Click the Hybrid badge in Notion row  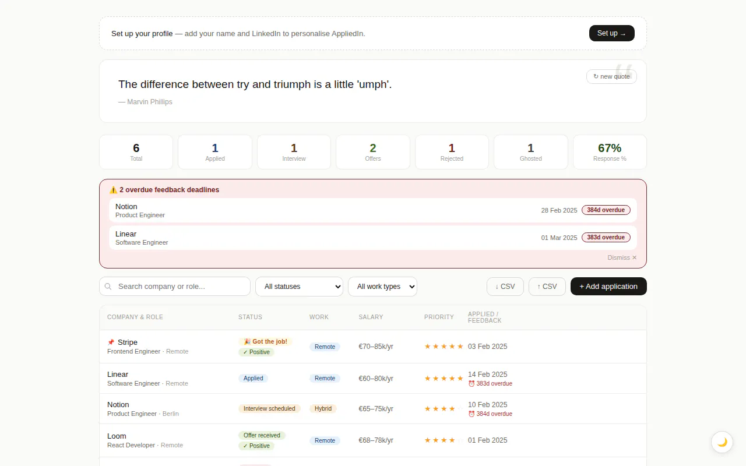(x=323, y=409)
